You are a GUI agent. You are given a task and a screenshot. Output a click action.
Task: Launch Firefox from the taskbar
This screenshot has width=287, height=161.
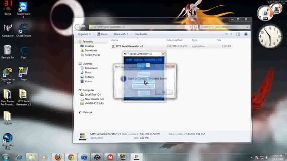(x=58, y=157)
